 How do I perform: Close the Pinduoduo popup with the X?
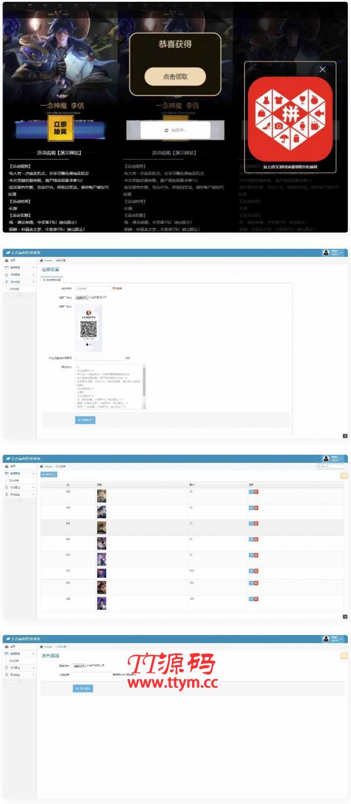323,69
